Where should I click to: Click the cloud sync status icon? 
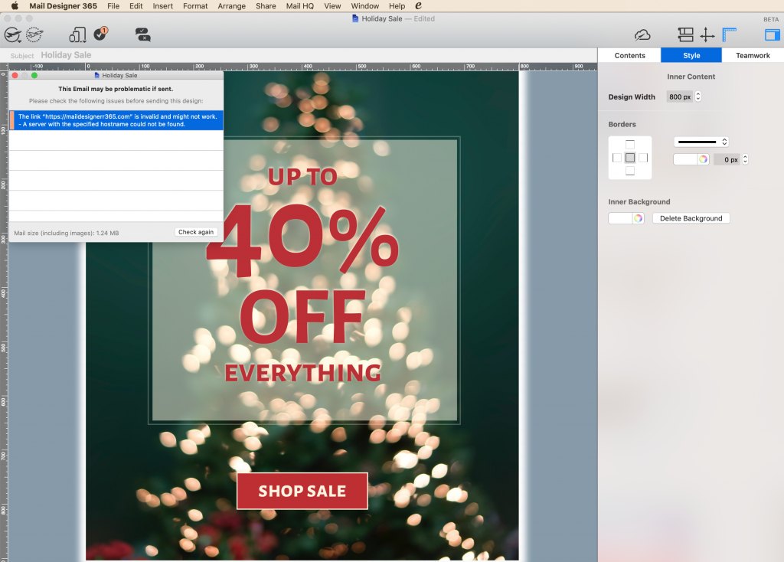642,35
